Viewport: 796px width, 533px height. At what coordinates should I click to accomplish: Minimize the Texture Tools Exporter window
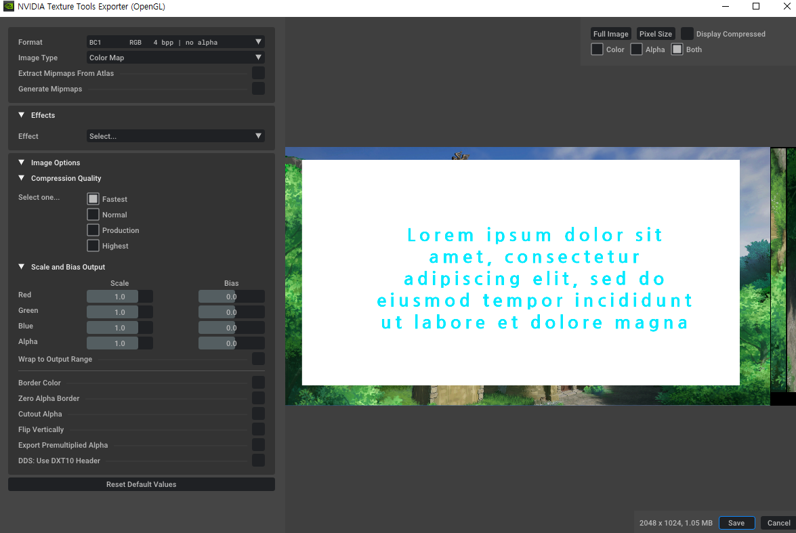click(x=726, y=7)
